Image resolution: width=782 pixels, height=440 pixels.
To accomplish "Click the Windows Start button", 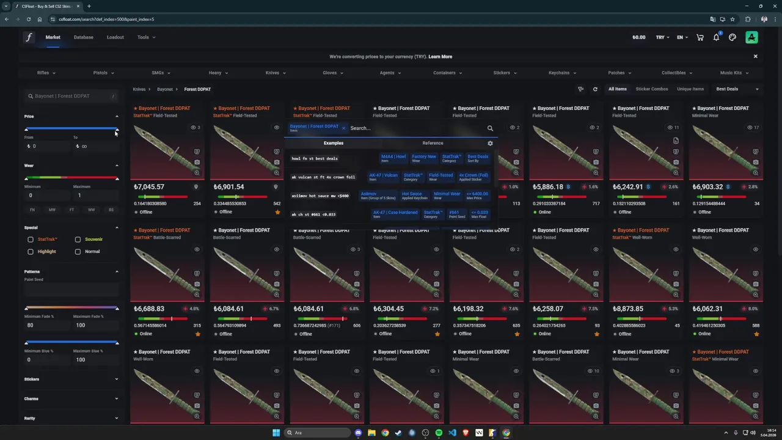I will [276, 433].
